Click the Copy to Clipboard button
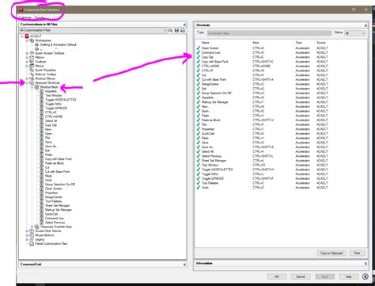375x286 pixels. coord(331,253)
